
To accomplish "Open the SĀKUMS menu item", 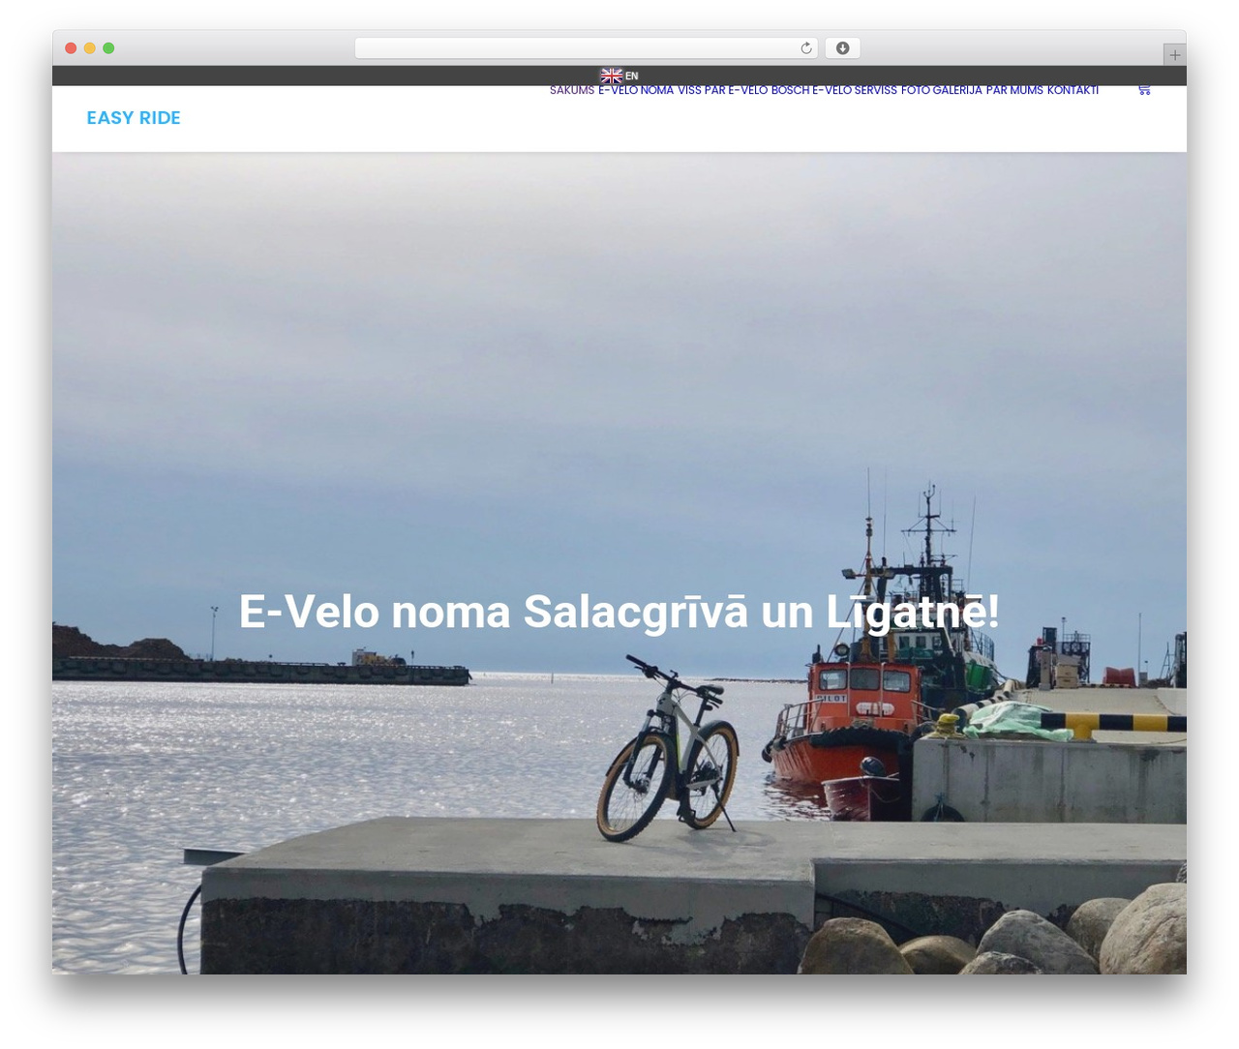I will click(572, 90).
